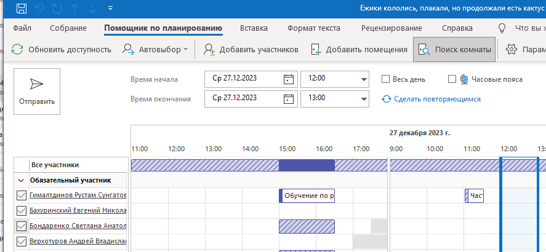The image size is (546, 252).
Task: Click the lightbulb Tell Me icon
Action: pyautogui.click(x=502, y=28)
